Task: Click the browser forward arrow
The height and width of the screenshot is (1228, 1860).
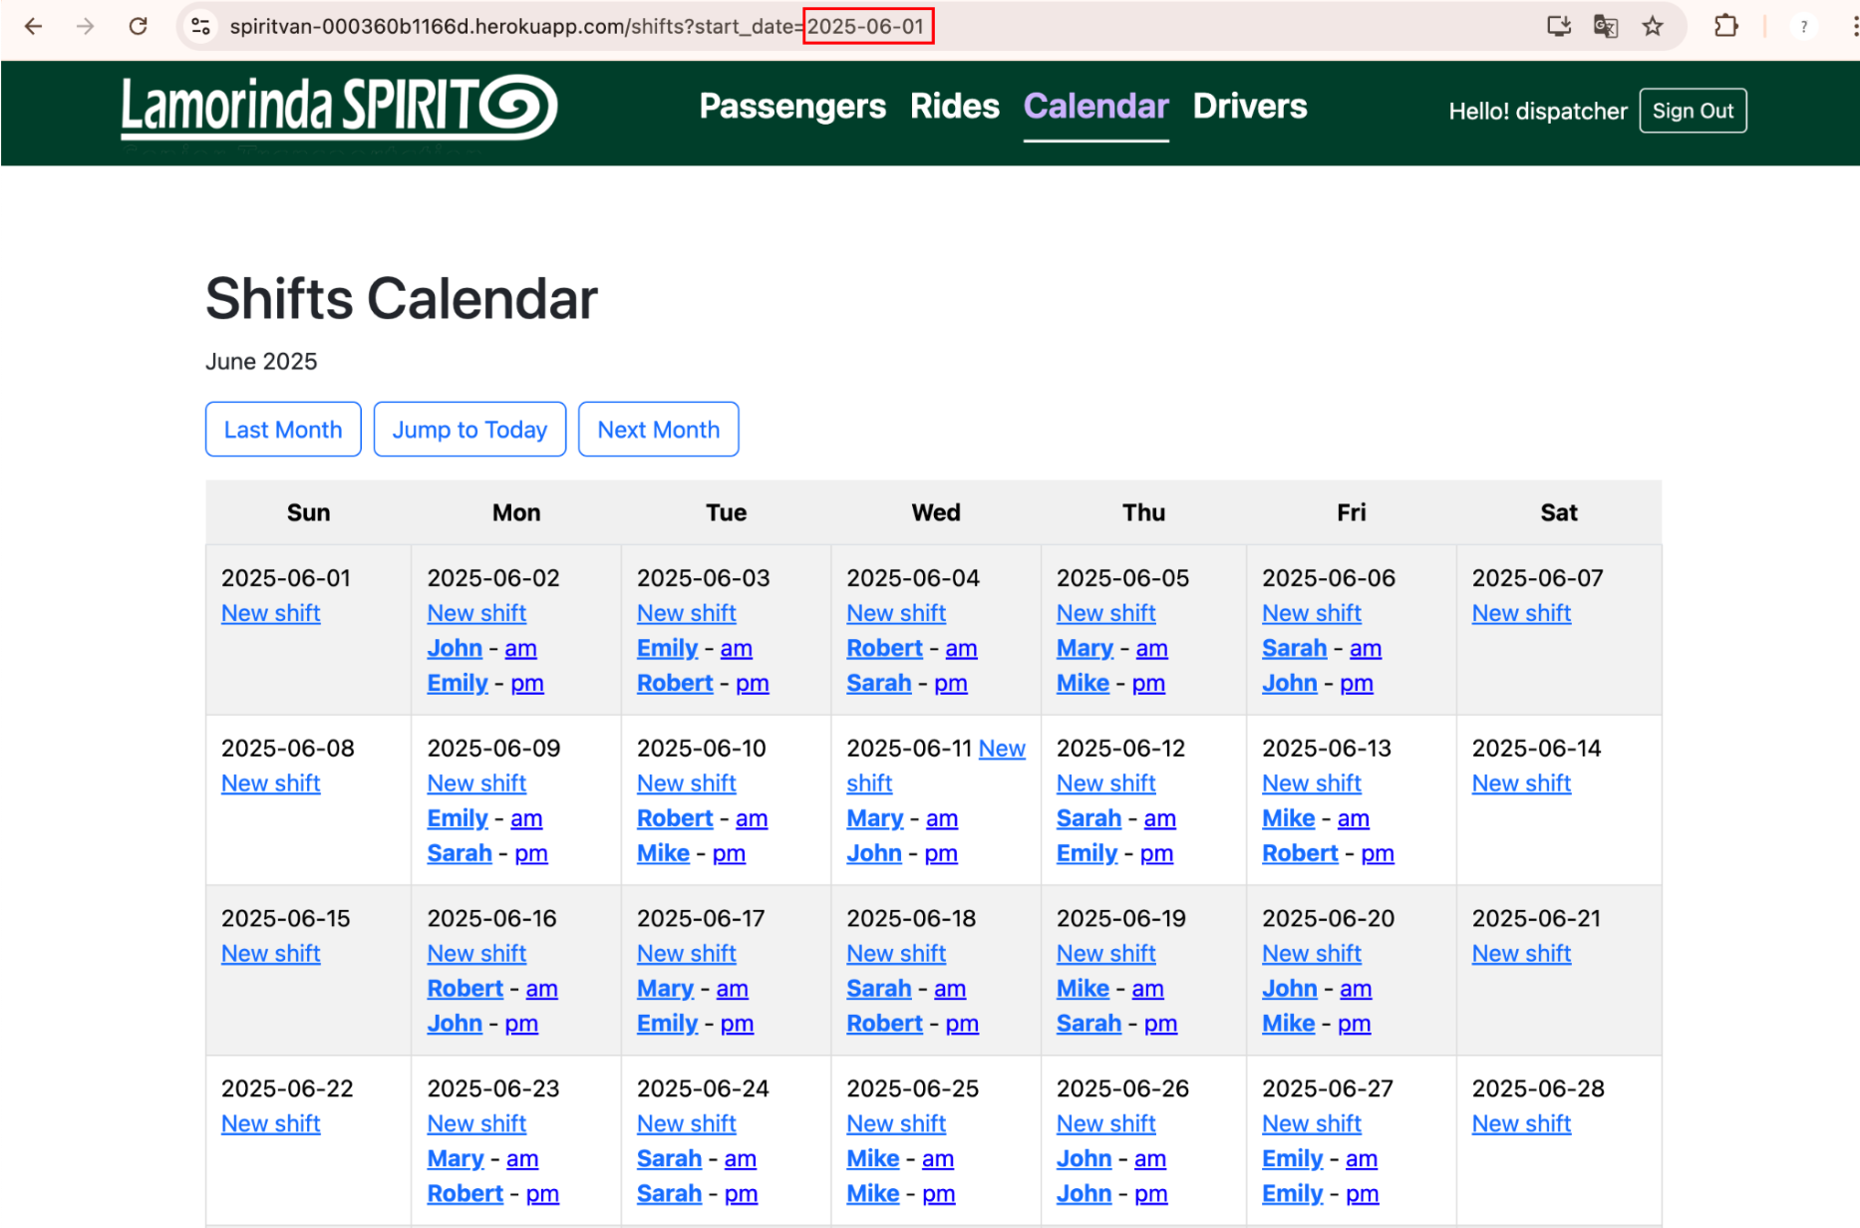Action: coord(86,26)
